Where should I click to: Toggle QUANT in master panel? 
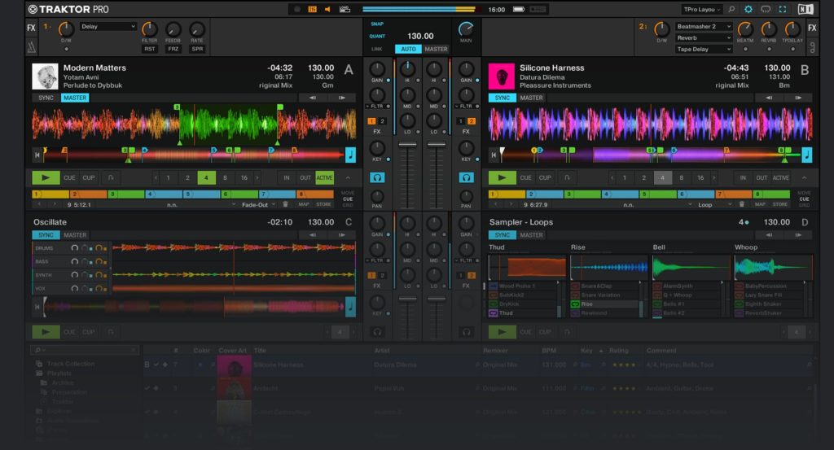click(377, 36)
